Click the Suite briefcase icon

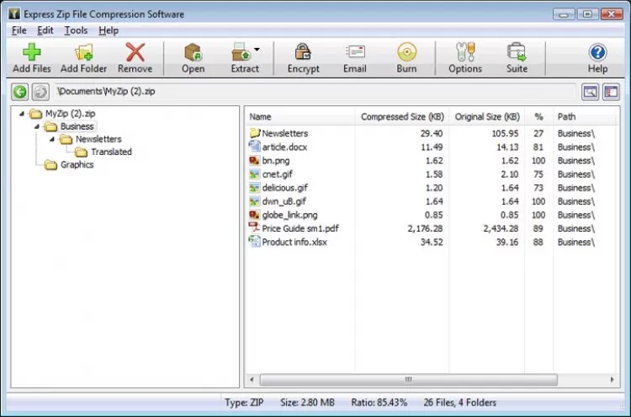click(517, 52)
